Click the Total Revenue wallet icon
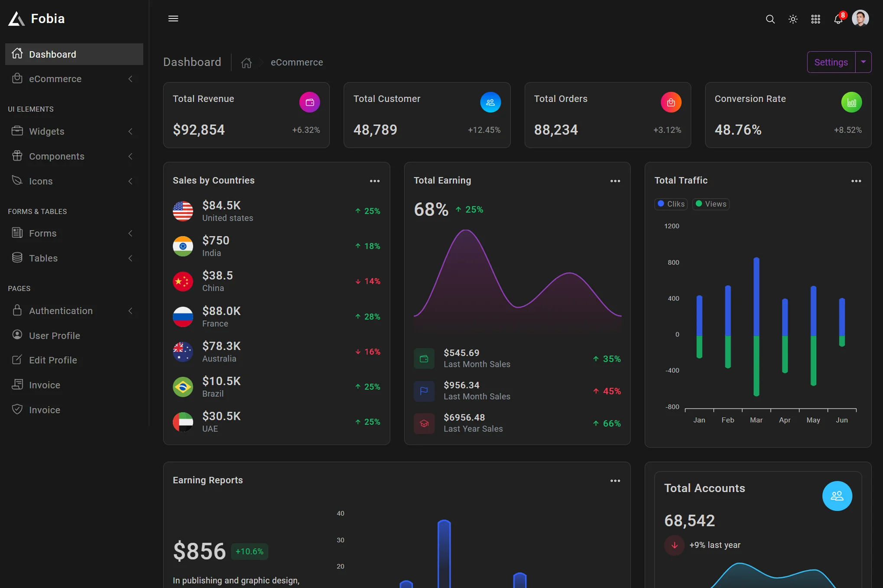The width and height of the screenshot is (883, 588). pos(309,102)
